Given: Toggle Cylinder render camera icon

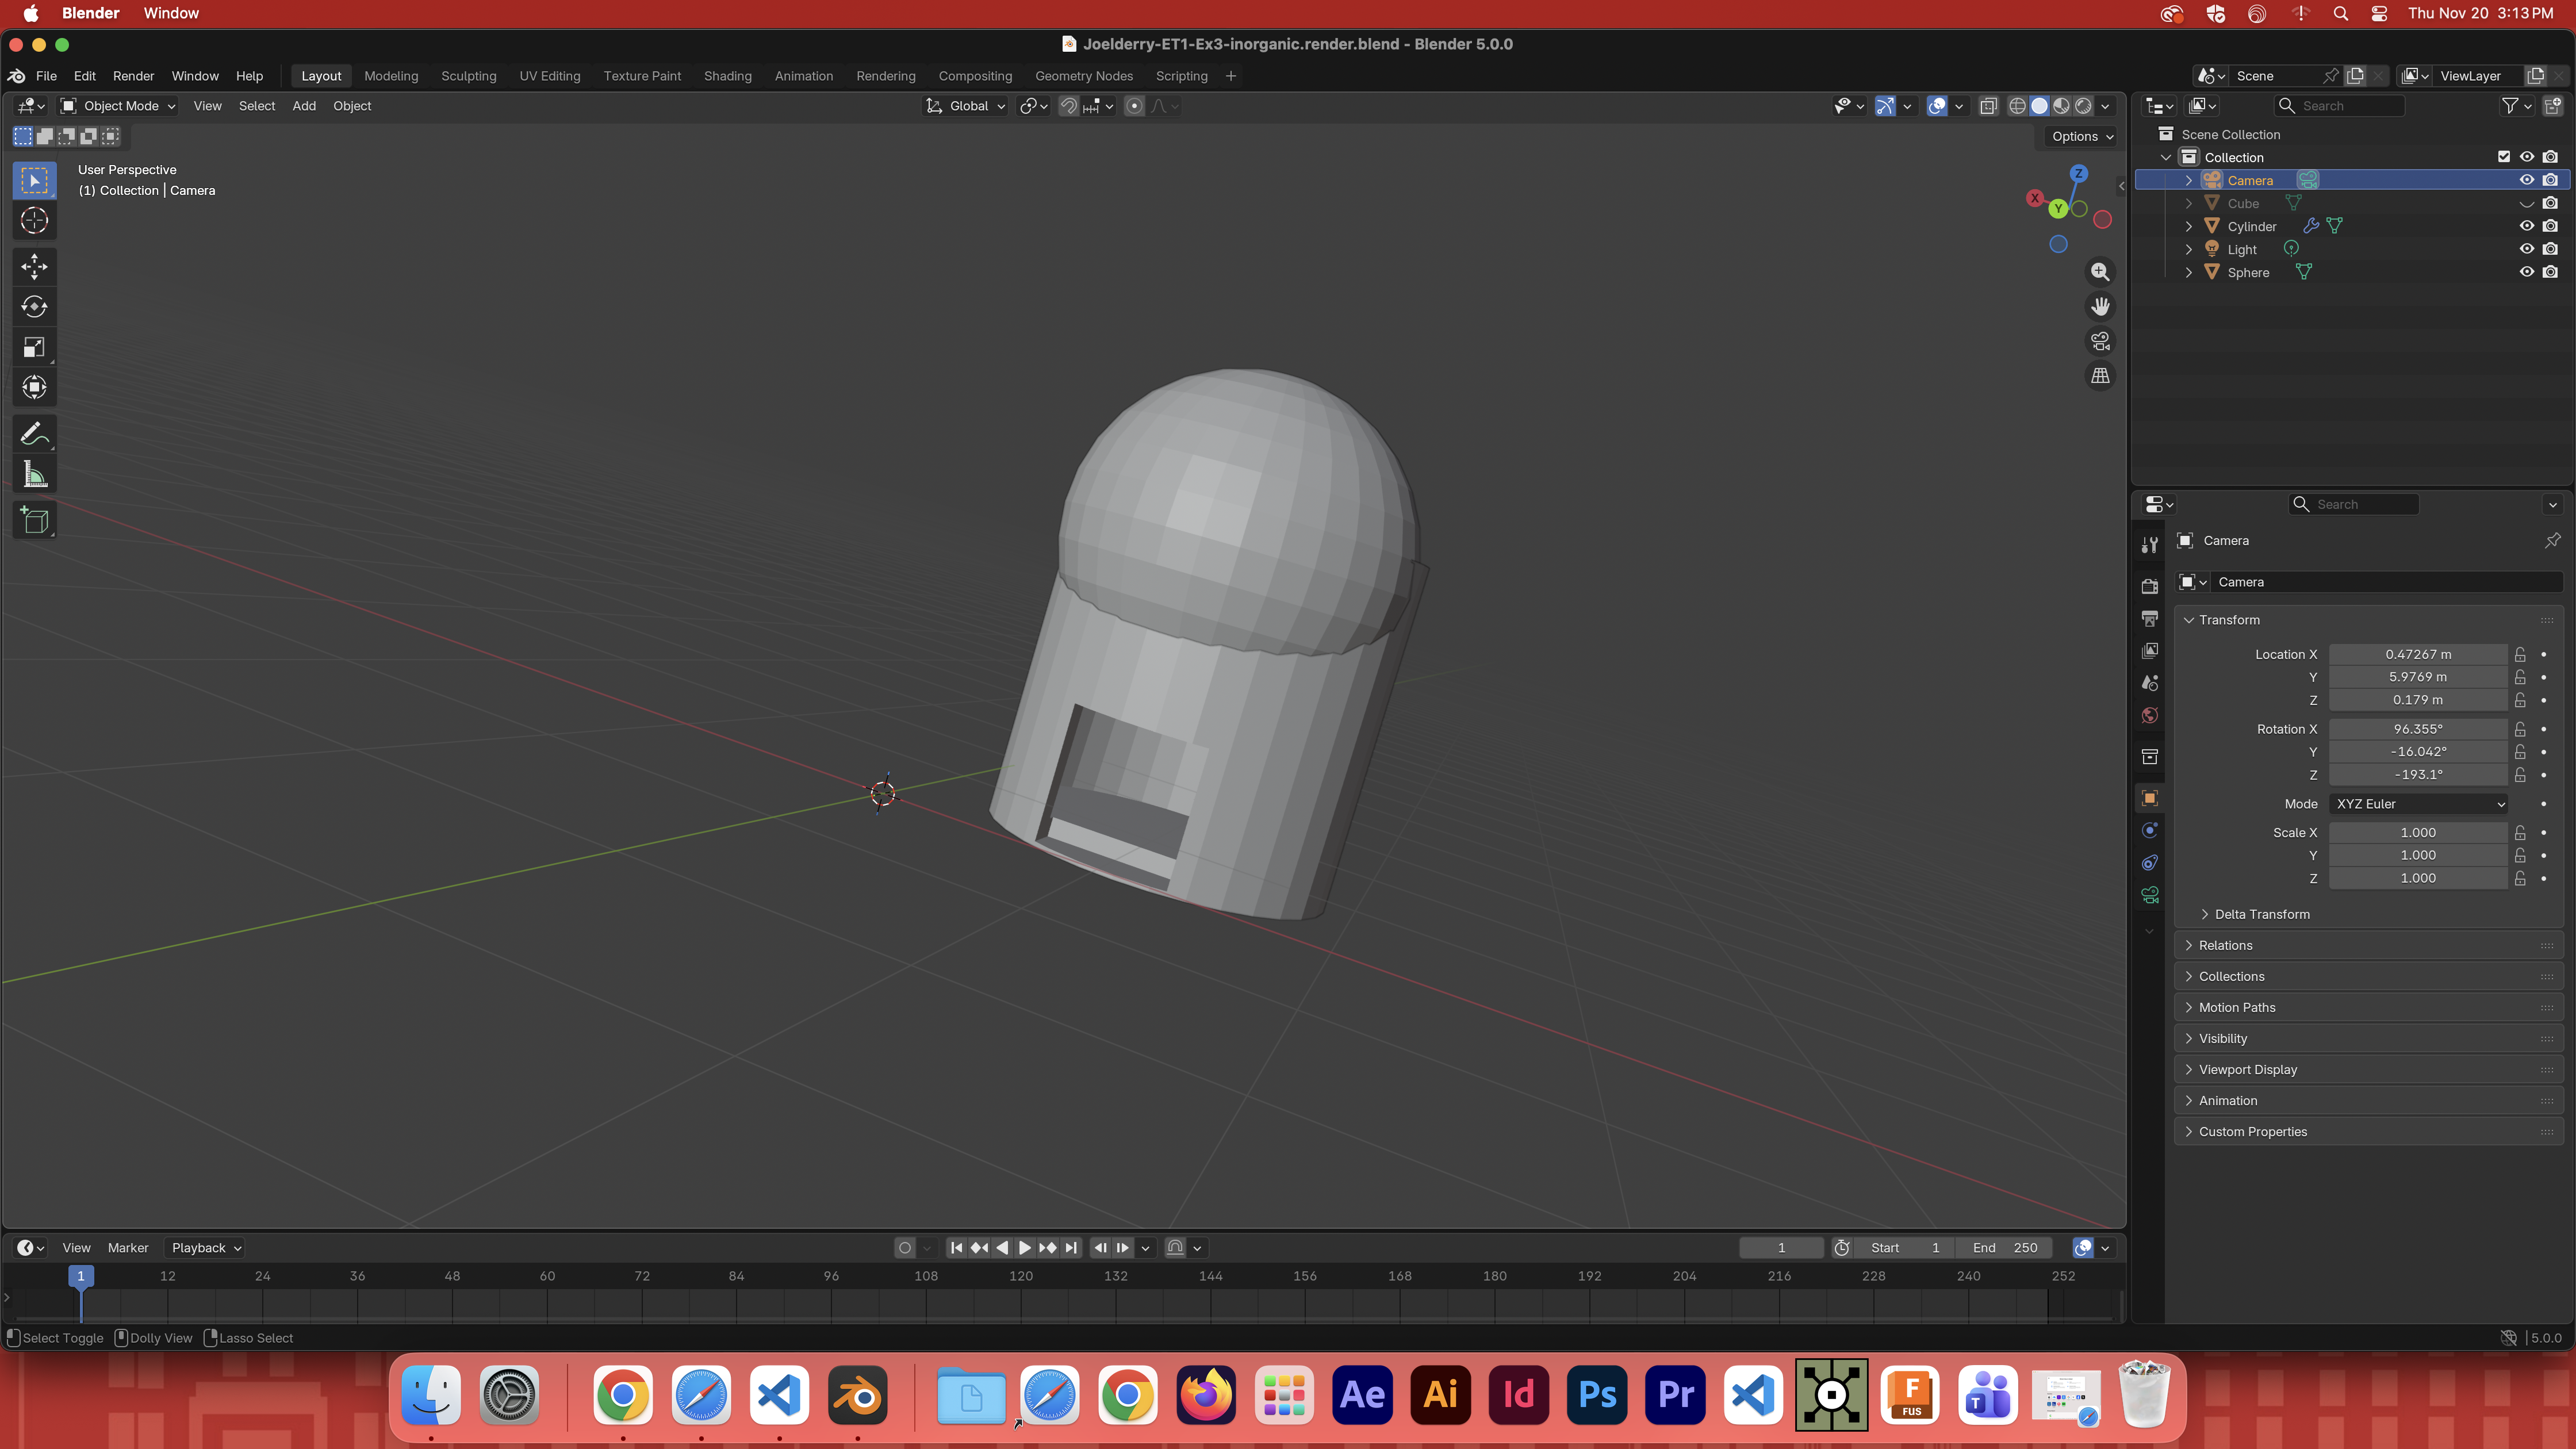Looking at the screenshot, I should coord(2550,226).
